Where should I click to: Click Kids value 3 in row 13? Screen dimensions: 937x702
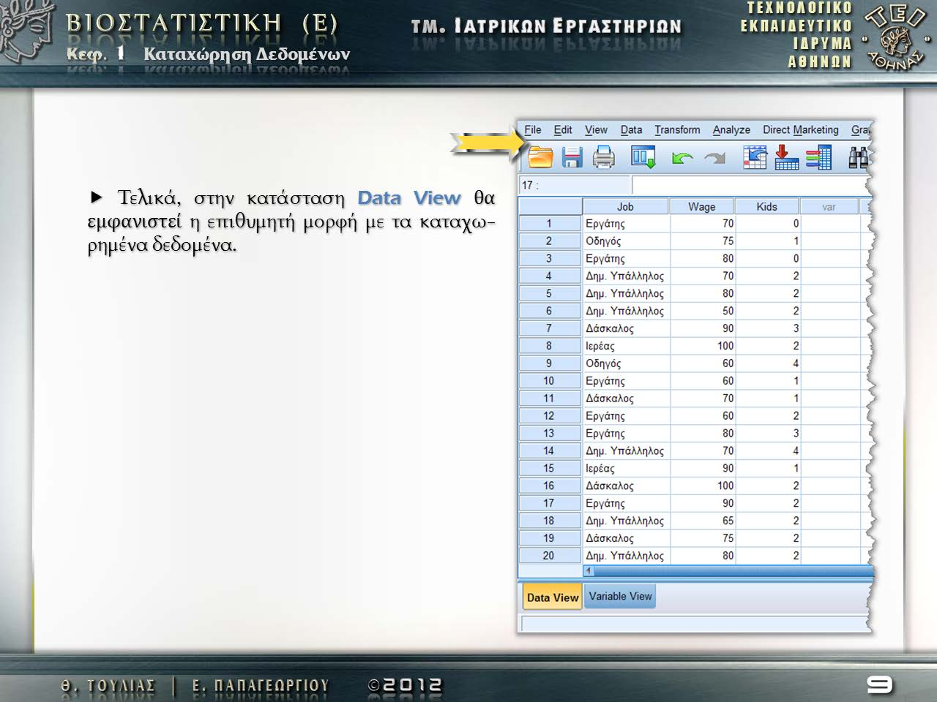coord(768,434)
